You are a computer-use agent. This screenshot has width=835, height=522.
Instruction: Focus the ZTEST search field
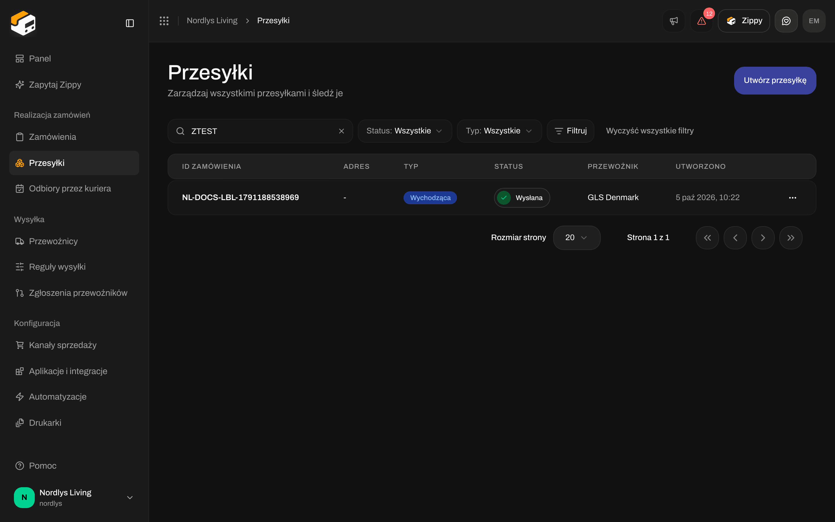pyautogui.click(x=260, y=131)
